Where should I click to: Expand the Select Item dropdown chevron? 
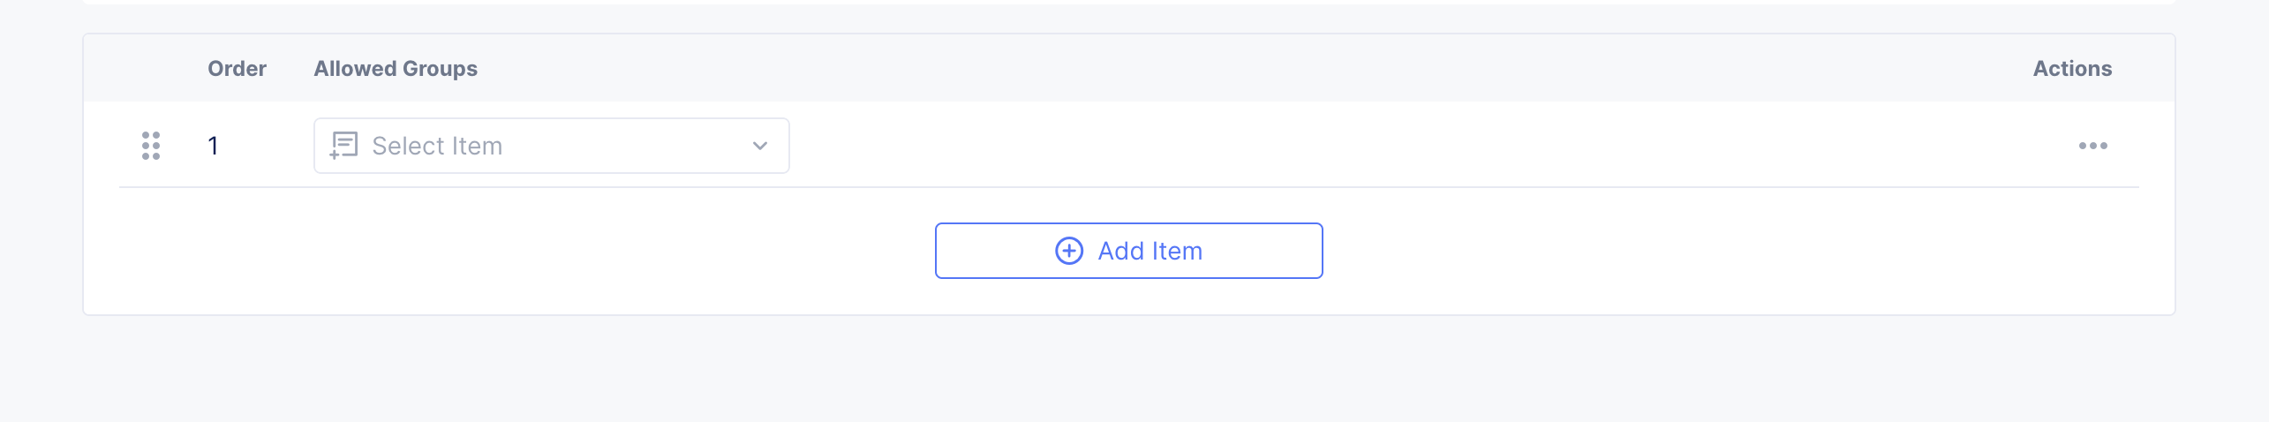click(760, 146)
